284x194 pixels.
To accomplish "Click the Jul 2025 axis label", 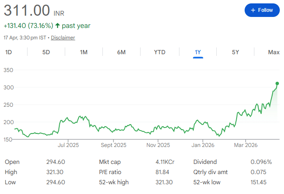I will coord(69,145).
